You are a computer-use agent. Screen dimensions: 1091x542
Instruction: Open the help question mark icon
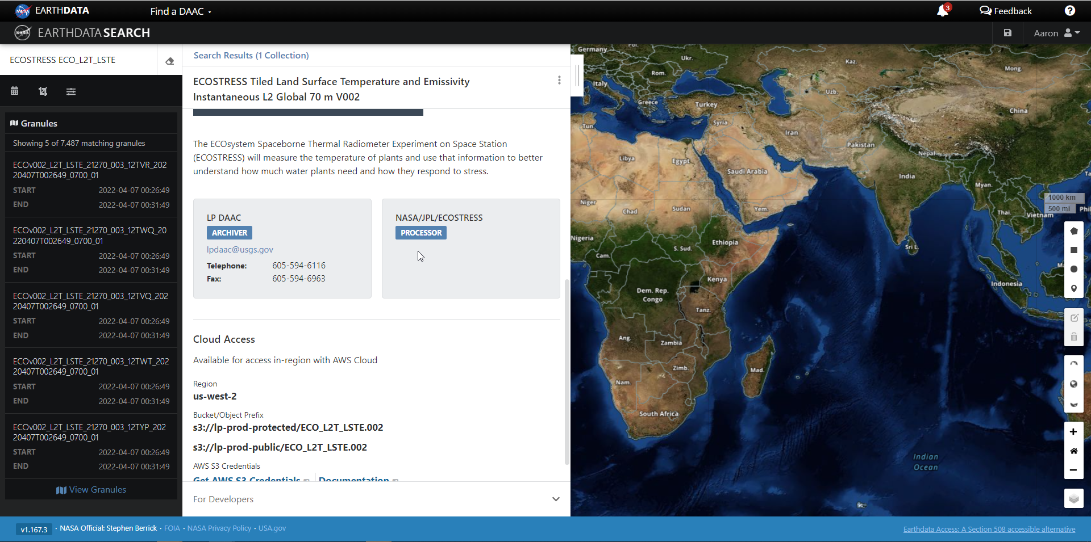(1069, 11)
